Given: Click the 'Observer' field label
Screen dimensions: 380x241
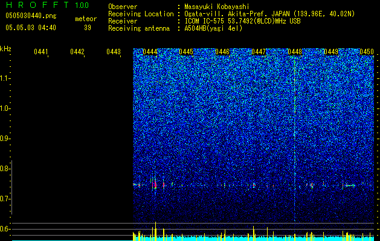Looking at the screenshot, I should (x=123, y=7).
